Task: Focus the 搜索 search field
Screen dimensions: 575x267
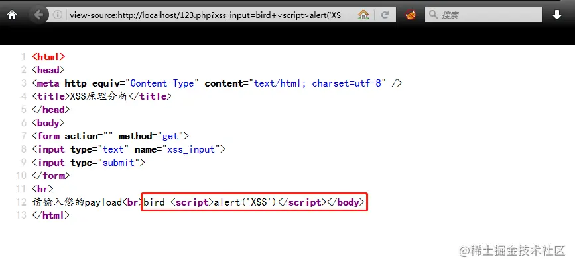Action: (483, 15)
